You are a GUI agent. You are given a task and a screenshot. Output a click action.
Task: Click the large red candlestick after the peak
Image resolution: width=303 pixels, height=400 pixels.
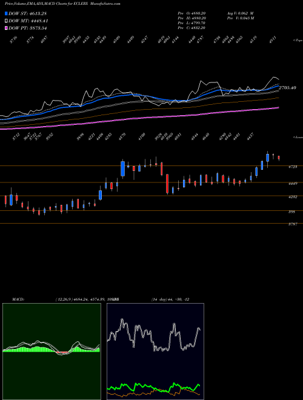(167, 184)
